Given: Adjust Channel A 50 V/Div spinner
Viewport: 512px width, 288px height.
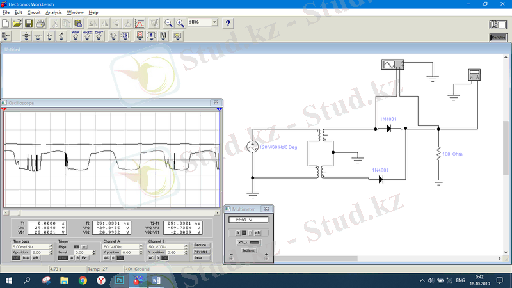Looking at the screenshot, I should point(140,246).
